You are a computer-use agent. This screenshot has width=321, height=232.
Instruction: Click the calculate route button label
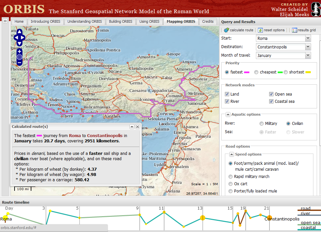pos(241,30)
